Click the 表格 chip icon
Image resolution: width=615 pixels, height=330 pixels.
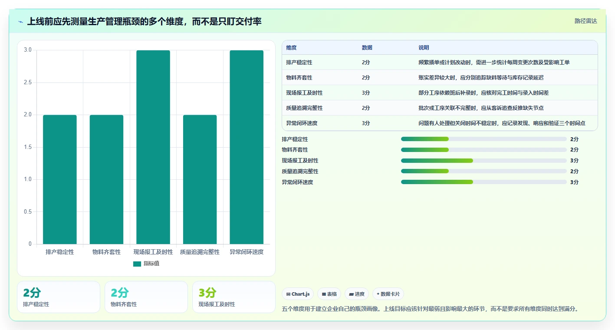coord(324,294)
